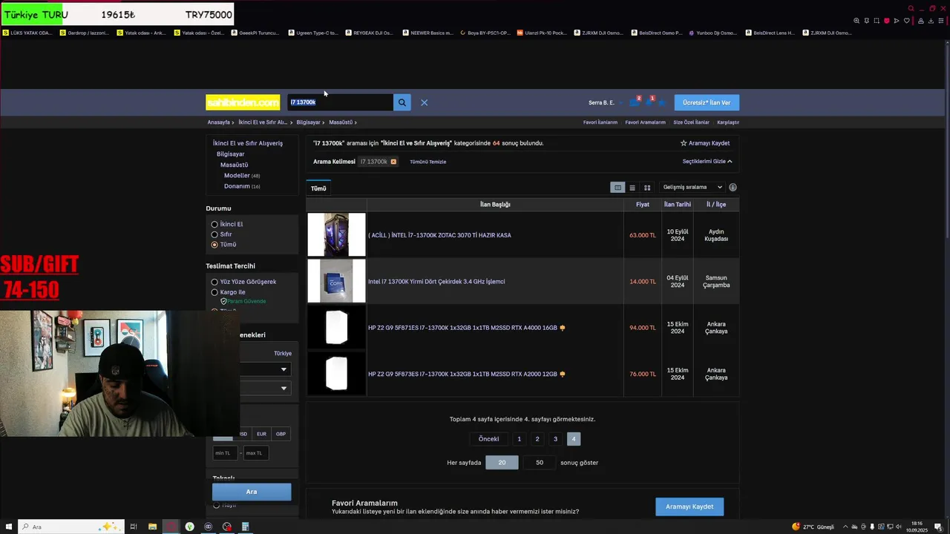Image resolution: width=950 pixels, height=534 pixels.
Task: Select the İkinci El condition radio
Action: click(x=214, y=224)
